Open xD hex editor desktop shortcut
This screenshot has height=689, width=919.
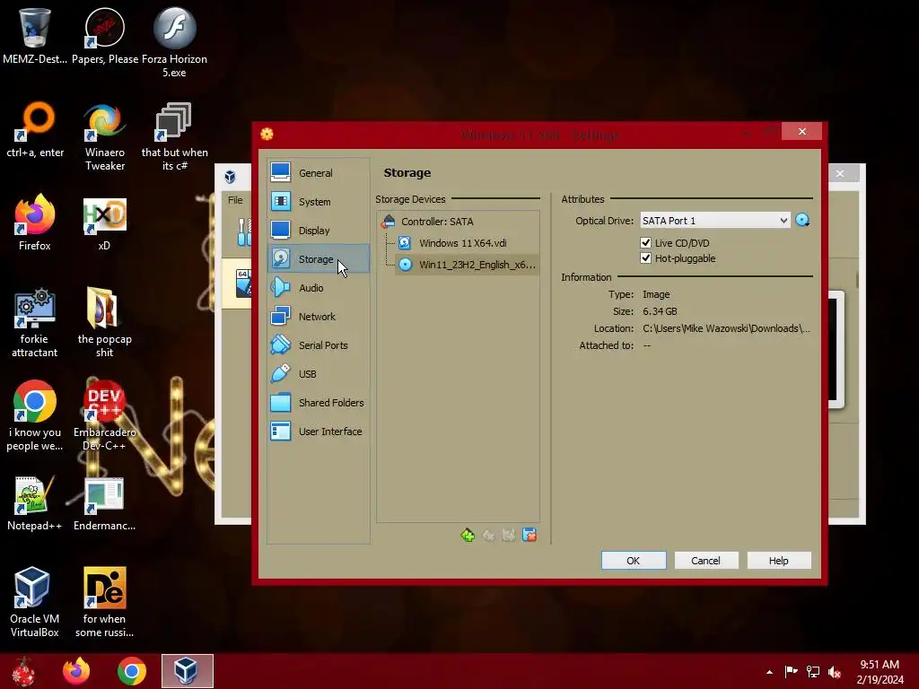(105, 222)
